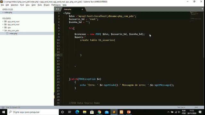The height and width of the screenshot is (115, 205).
Task: Open the Find menu
Action: pos(22,5)
